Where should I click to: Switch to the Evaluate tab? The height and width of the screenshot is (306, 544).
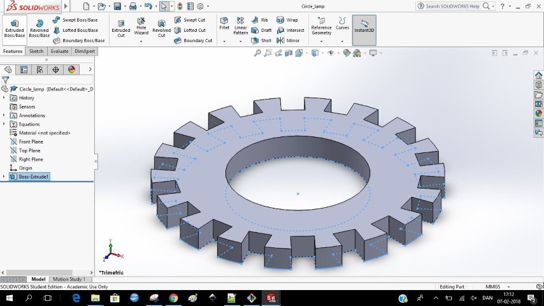click(59, 51)
